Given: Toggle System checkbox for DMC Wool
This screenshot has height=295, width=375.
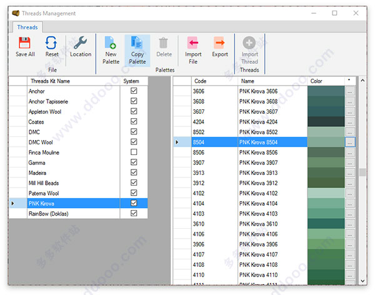Looking at the screenshot, I should 134,142.
